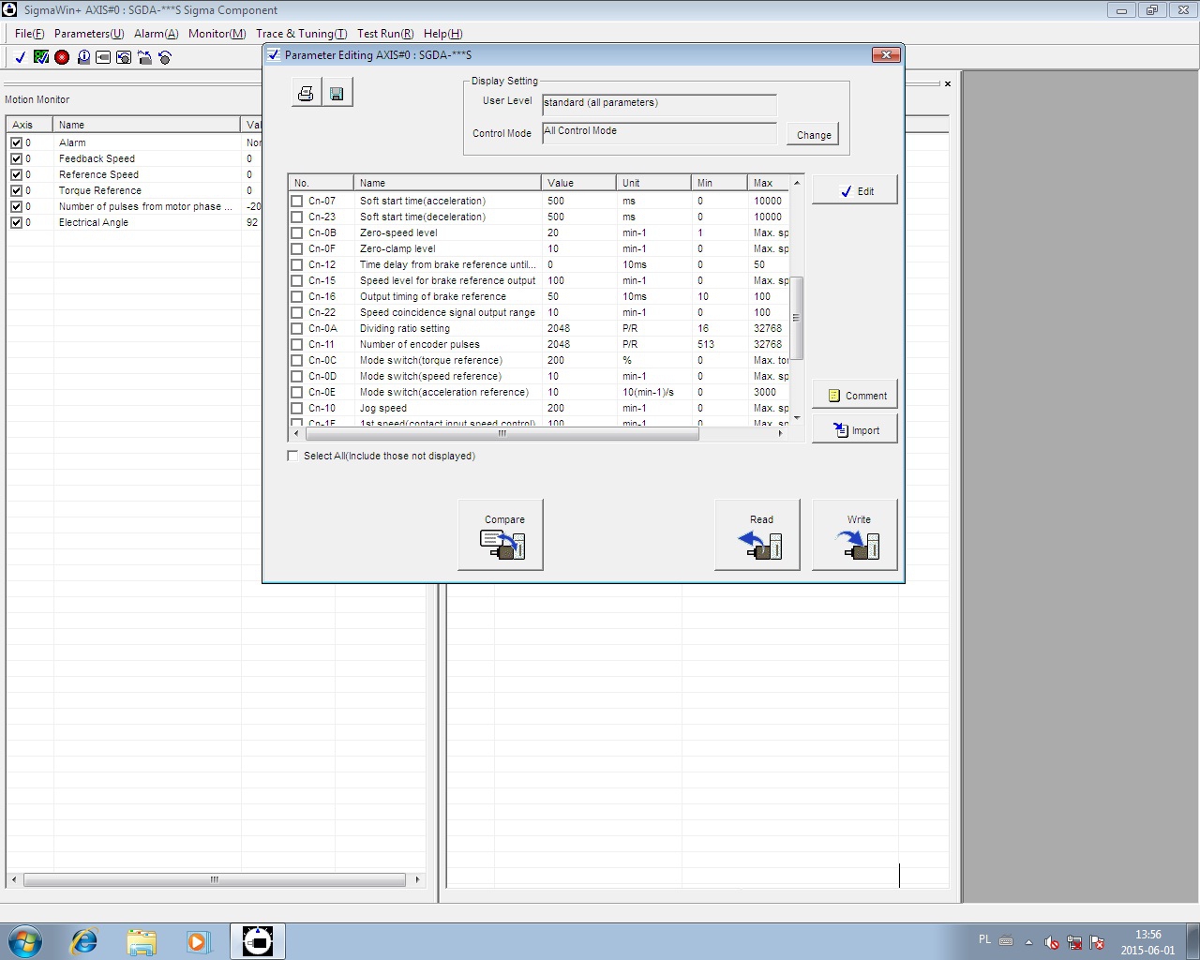Uncheck Feedback Speed in Motion Monitor

[x=16, y=158]
